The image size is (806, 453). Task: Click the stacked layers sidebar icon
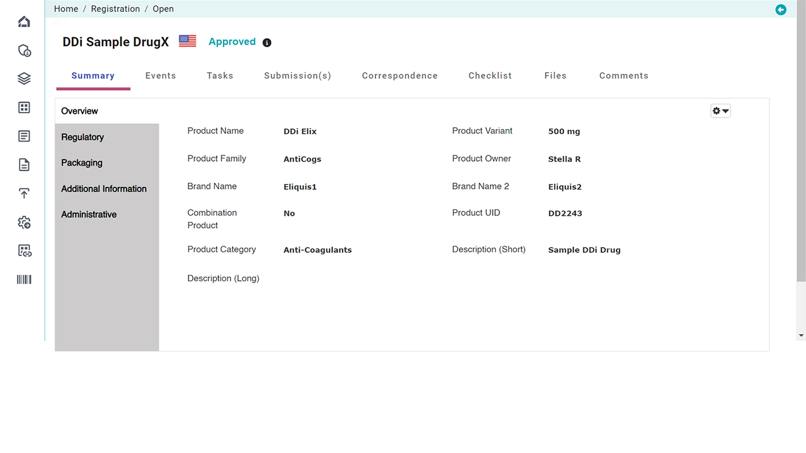(x=24, y=79)
